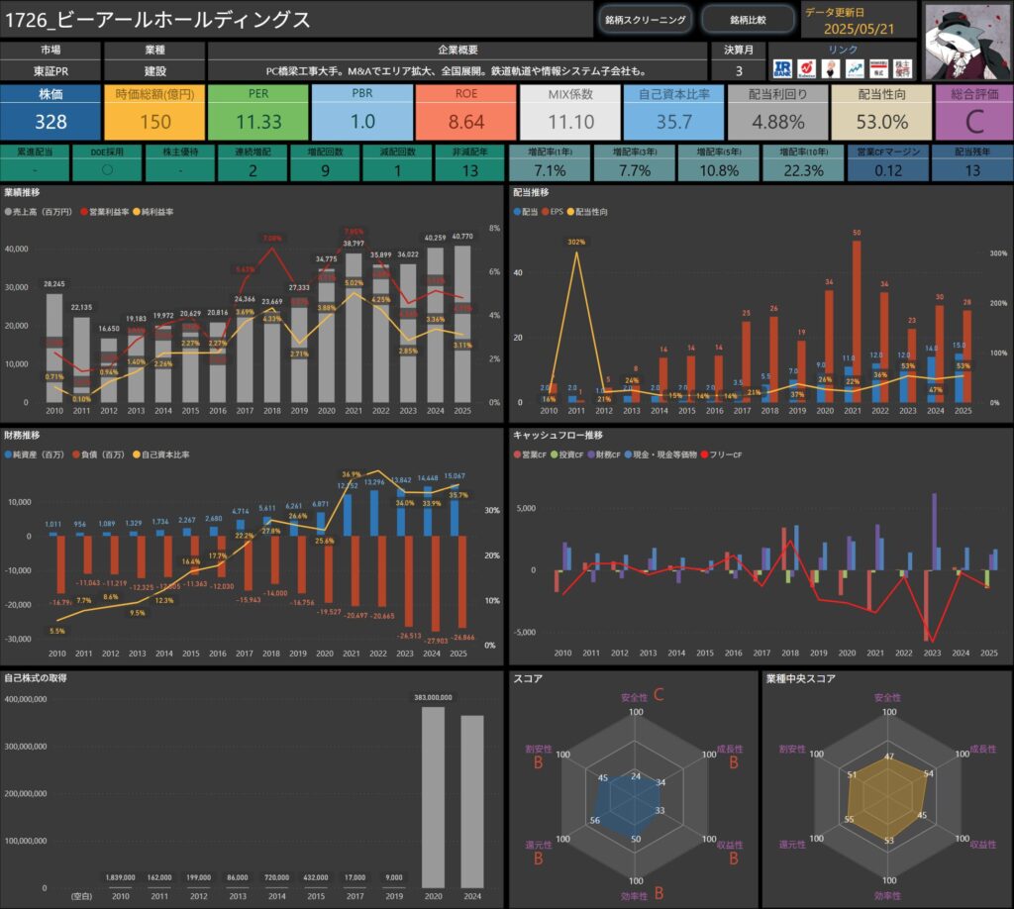The width and height of the screenshot is (1014, 909).
Task: Select the 株価 card showing 328
Action: pos(51,113)
